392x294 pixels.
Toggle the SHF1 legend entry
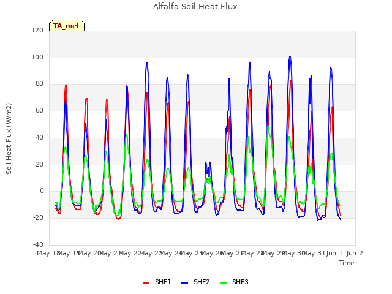(x=157, y=282)
